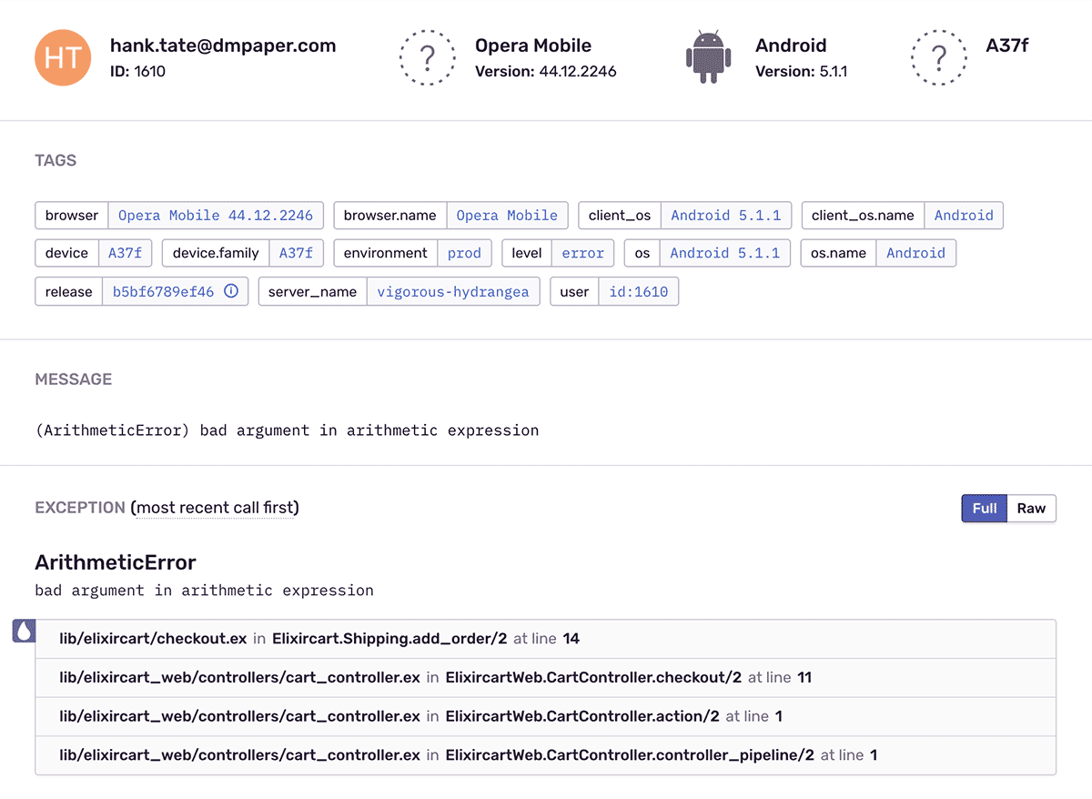Open the Opera Mobile 44.12.2246 browser tag
1092x799 pixels.
pyautogui.click(x=215, y=216)
